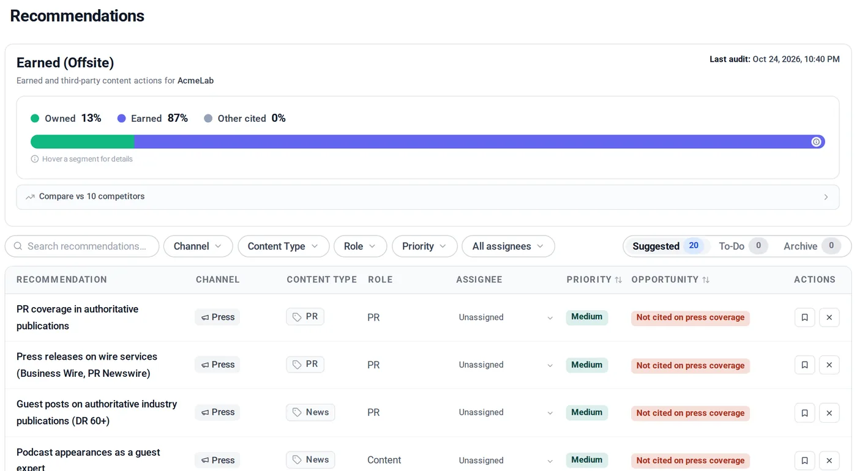This screenshot has width=857, height=471.
Task: Open Podcast appearances as a guest expert
Action: click(88, 460)
